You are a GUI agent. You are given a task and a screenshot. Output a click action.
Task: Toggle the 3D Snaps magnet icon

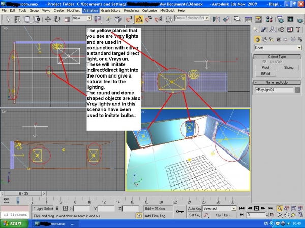tap(129, 19)
